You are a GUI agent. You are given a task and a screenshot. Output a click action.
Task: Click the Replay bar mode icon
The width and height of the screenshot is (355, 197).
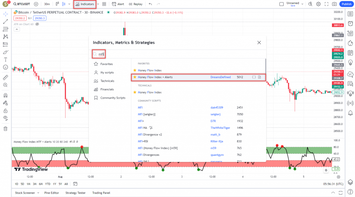click(135, 4)
